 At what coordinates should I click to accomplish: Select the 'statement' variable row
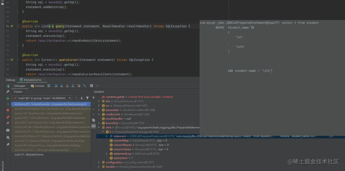pos(220,136)
